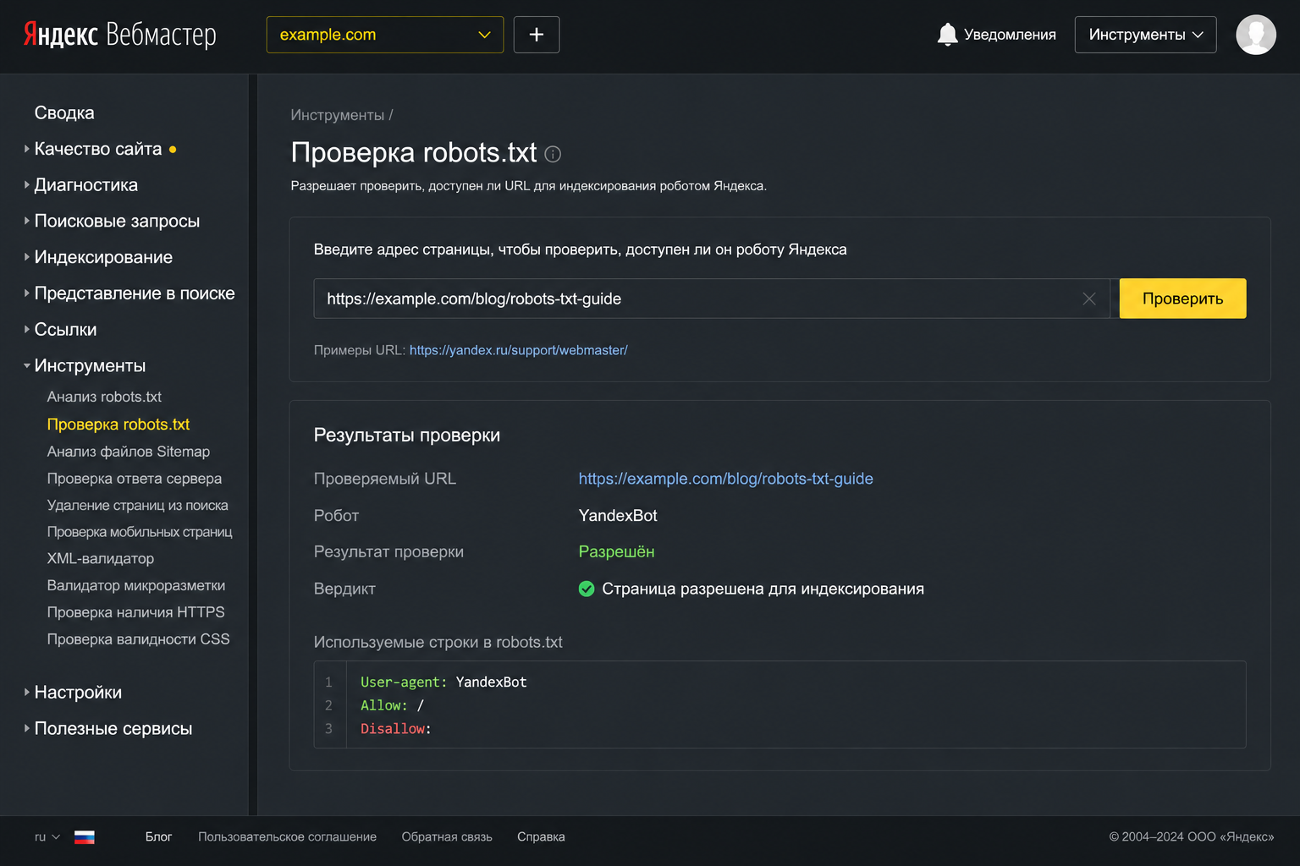Viewport: 1300px width, 866px height.
Task: Open Справка footer link
Action: [541, 837]
